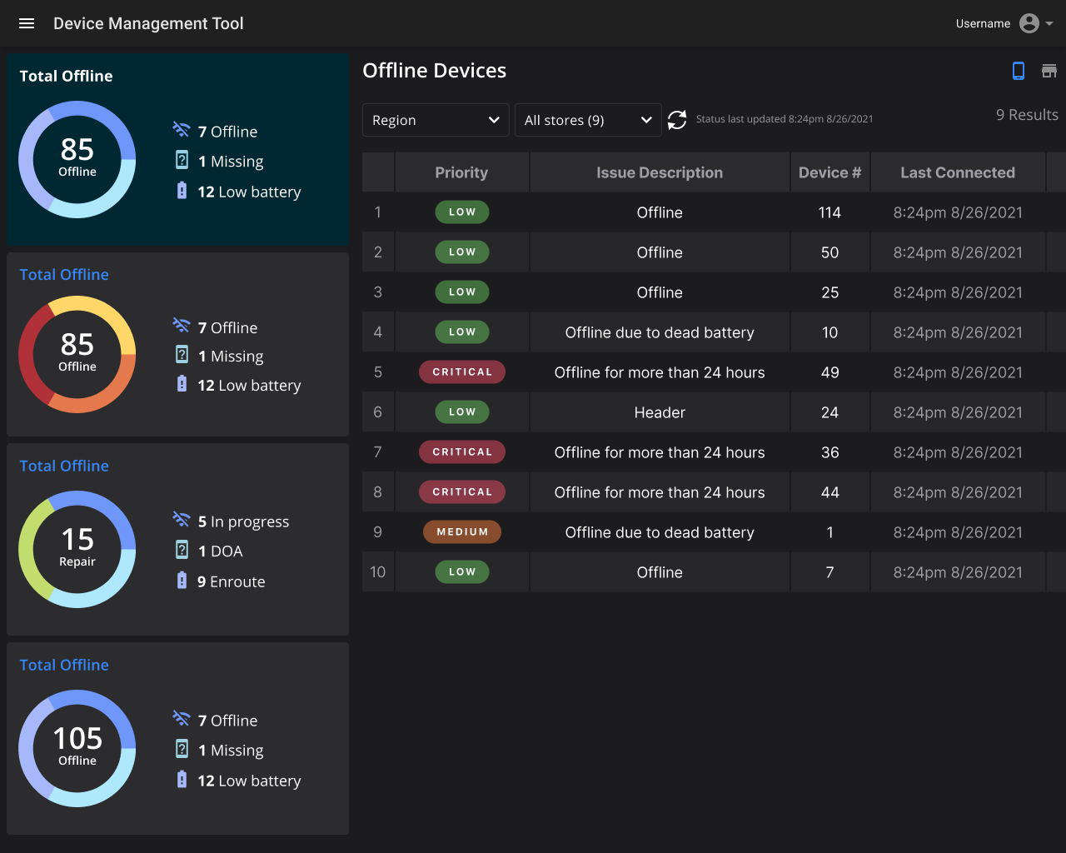The height and width of the screenshot is (853, 1066).
Task: Click LOW badge in row 6
Action: click(462, 412)
